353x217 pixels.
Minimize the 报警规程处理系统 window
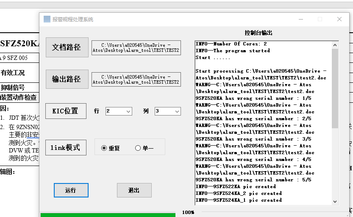tap(300, 19)
